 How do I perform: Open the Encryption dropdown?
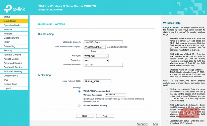(x=96, y=61)
